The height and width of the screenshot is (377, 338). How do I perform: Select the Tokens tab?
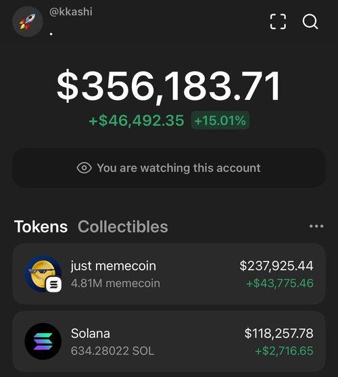pos(41,227)
